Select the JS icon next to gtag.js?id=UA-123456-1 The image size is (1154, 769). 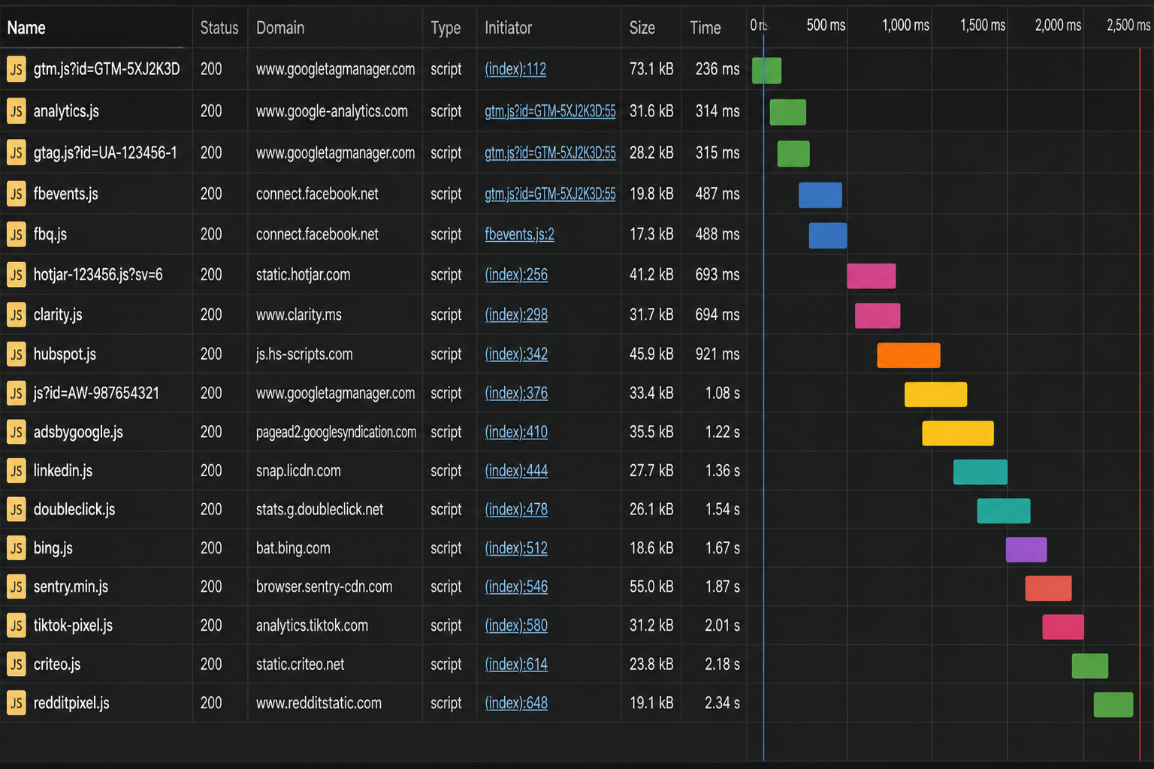16,153
